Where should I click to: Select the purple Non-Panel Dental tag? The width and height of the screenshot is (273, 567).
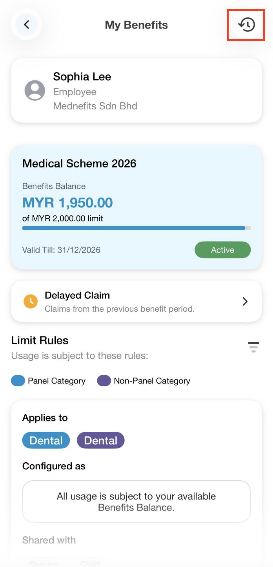click(x=100, y=440)
